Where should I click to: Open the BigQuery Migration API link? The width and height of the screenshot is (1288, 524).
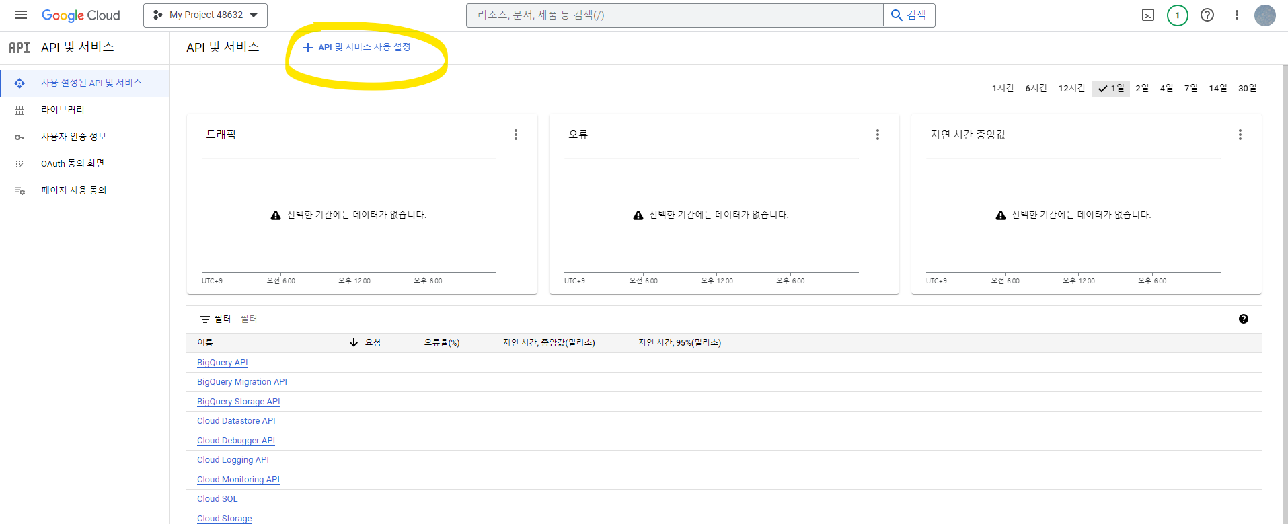242,382
